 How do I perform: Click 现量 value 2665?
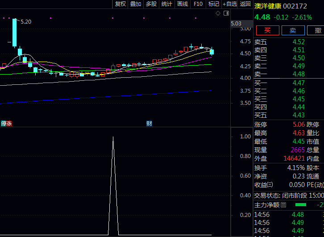click(298, 150)
